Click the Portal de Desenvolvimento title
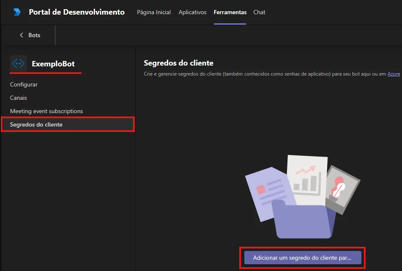 tap(77, 12)
